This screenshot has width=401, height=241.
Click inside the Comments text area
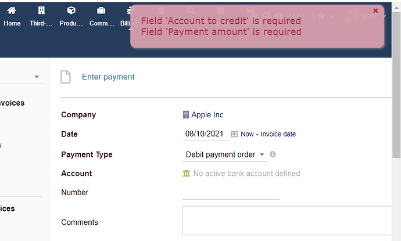287,221
